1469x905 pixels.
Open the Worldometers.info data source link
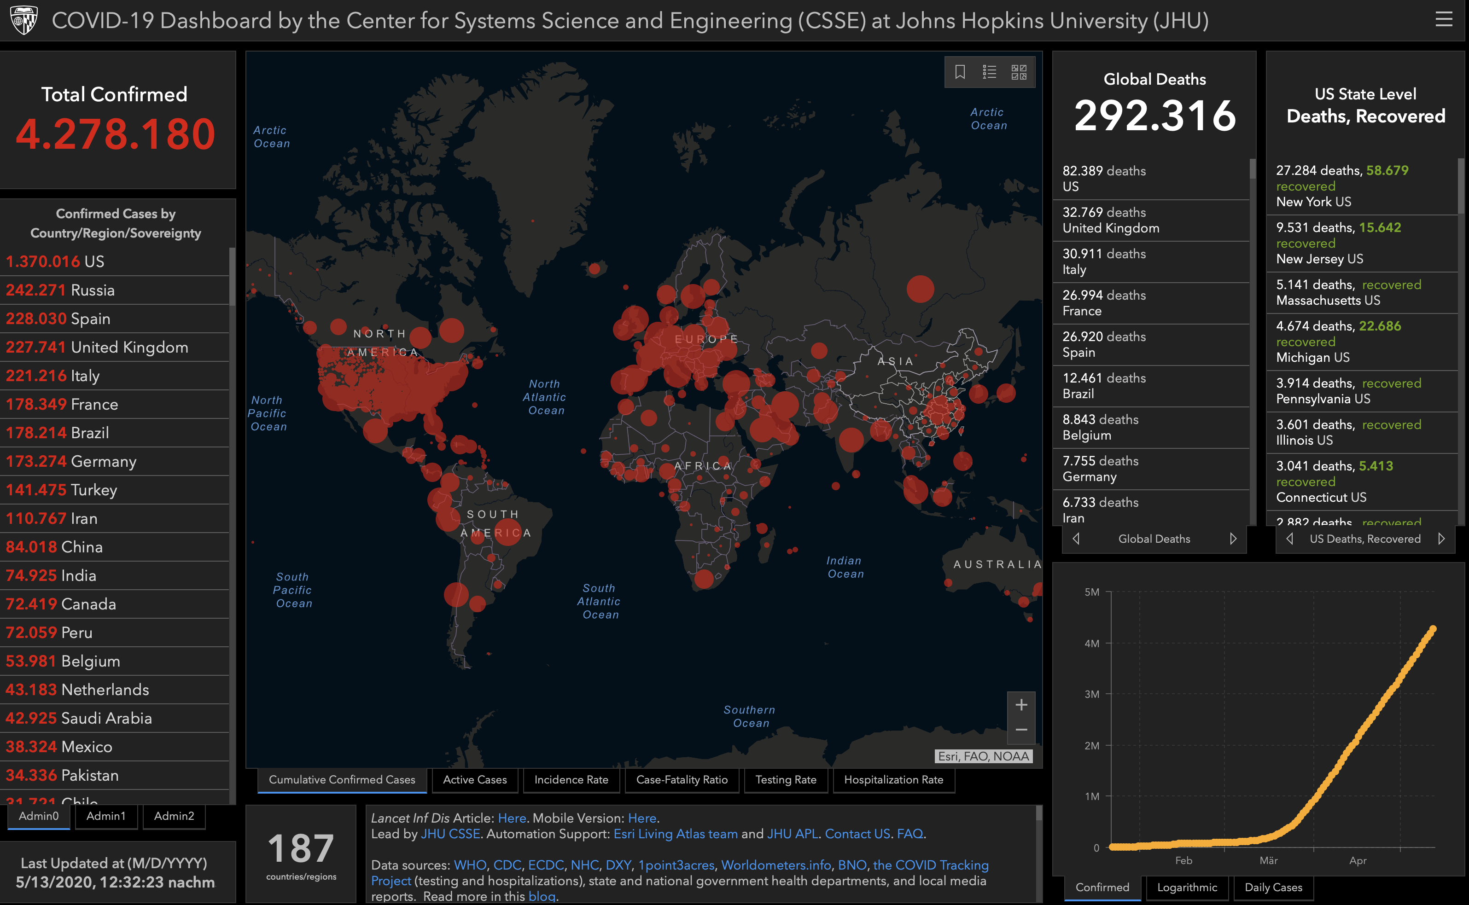(x=776, y=865)
